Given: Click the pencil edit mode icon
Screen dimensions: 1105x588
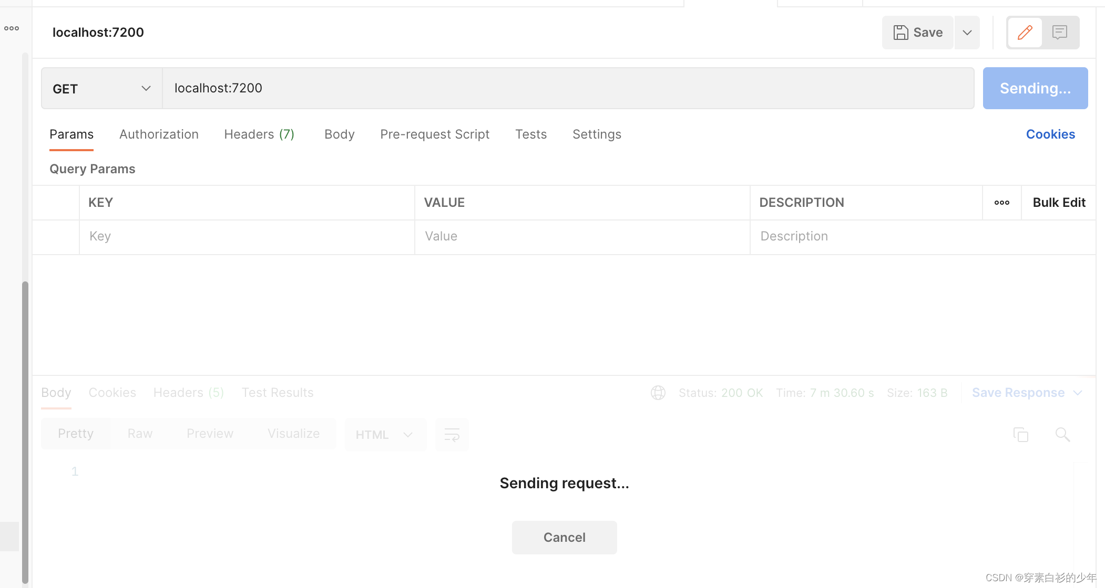Looking at the screenshot, I should click(1025, 33).
